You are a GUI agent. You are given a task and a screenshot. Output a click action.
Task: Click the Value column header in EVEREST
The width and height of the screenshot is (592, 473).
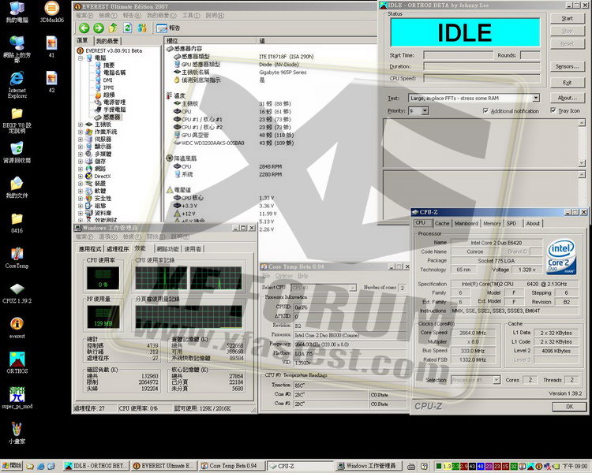(x=317, y=40)
